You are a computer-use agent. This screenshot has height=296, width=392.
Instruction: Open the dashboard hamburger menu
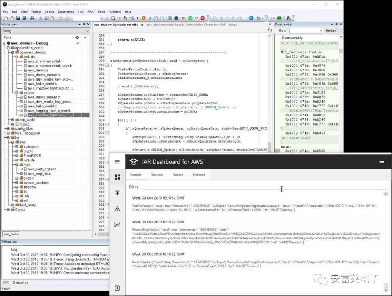(x=117, y=161)
